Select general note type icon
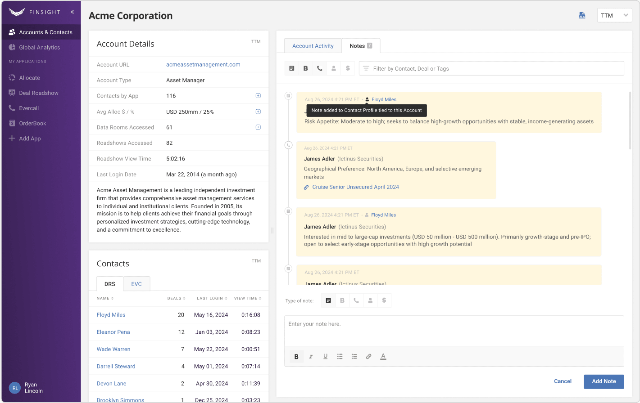The width and height of the screenshot is (640, 403). coord(328,300)
